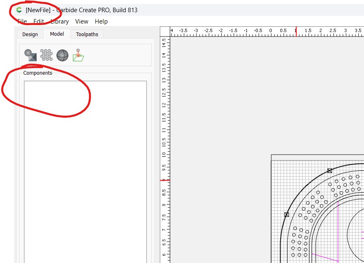Screen dimensions: 364x263
Task: Select the Model tab
Action: (x=57, y=34)
